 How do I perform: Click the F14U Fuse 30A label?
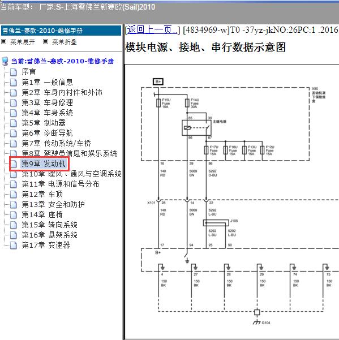click(195, 103)
